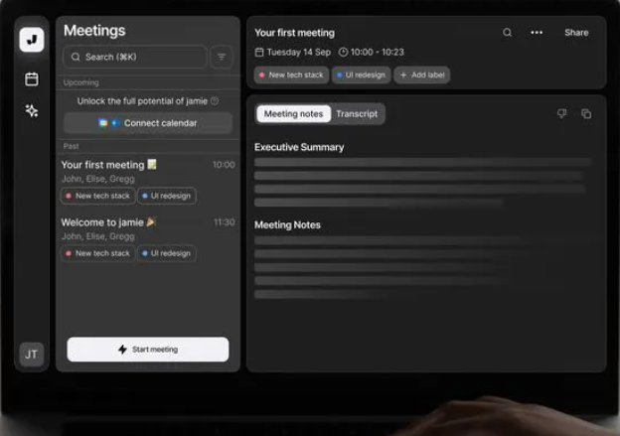Click the Executive Summary heading
620x436 pixels.
click(299, 147)
